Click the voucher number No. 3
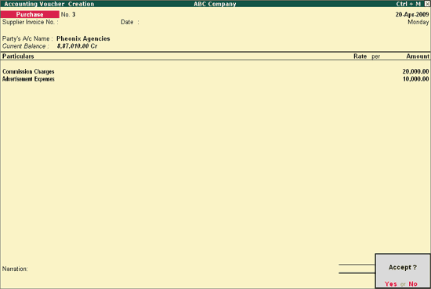This screenshot has height=289, width=431. [x=68, y=14]
